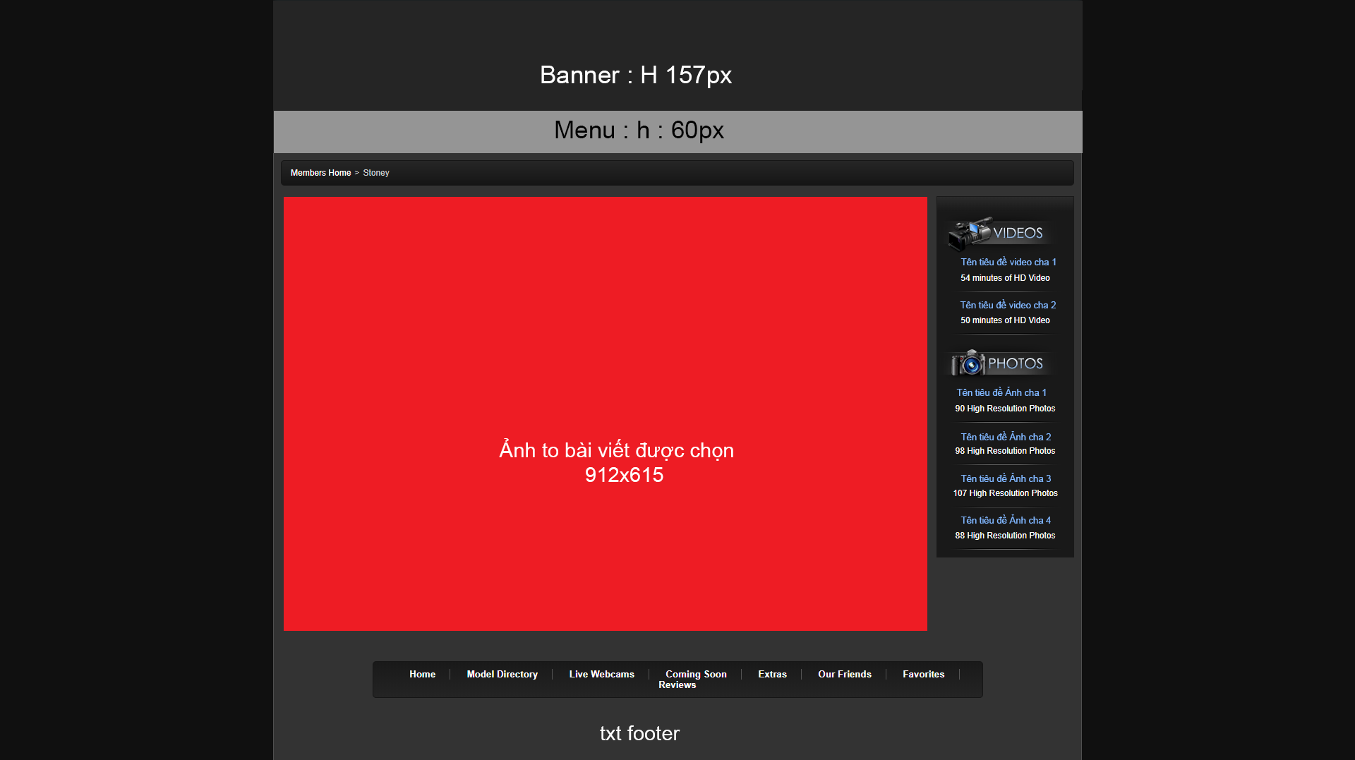The image size is (1355, 760).
Task: Click the Reviews footer link
Action: 677,685
